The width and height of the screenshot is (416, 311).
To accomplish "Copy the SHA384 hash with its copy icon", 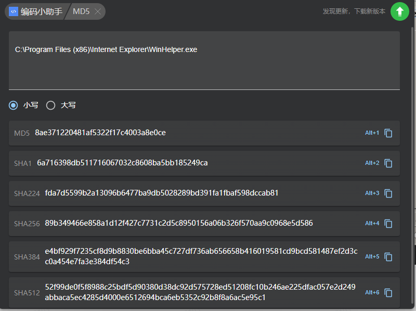I will 388,256.
